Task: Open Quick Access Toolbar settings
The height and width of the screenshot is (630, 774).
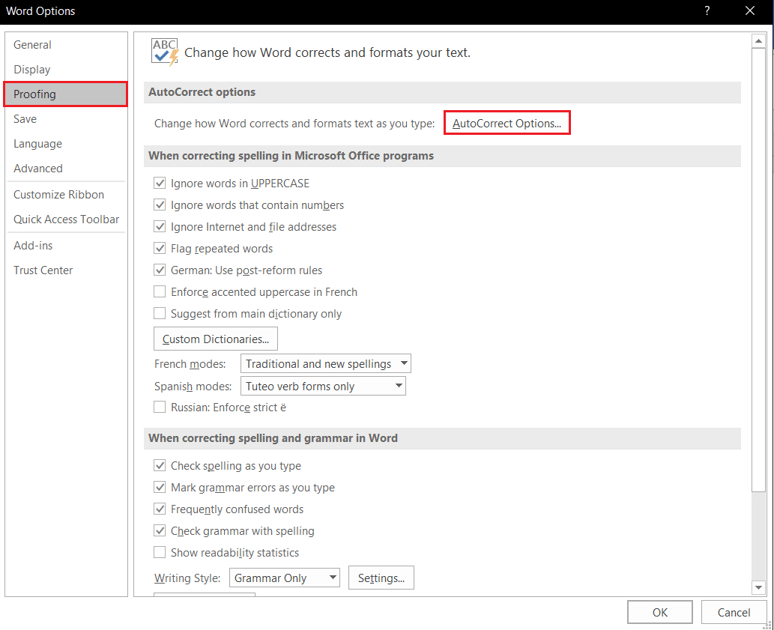Action: (x=66, y=219)
